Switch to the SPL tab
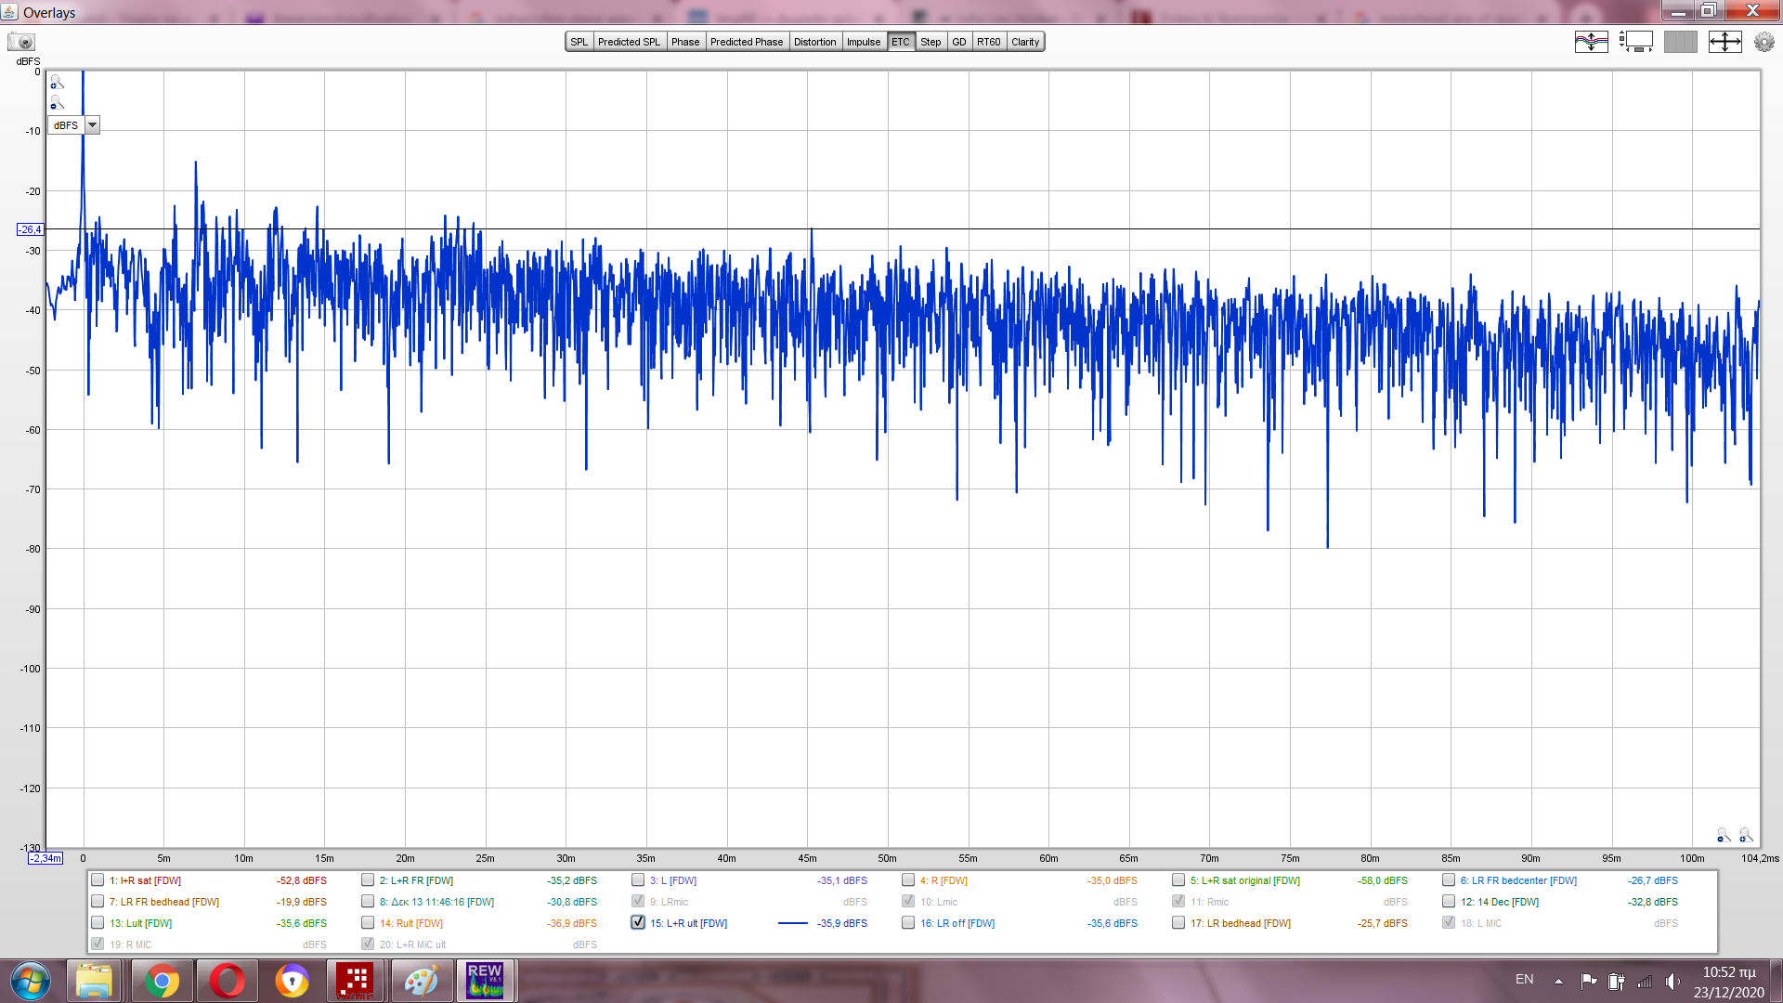 click(x=579, y=42)
